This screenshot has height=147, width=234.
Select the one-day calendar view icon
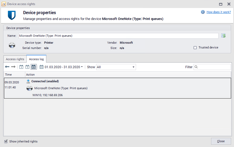[21, 67]
